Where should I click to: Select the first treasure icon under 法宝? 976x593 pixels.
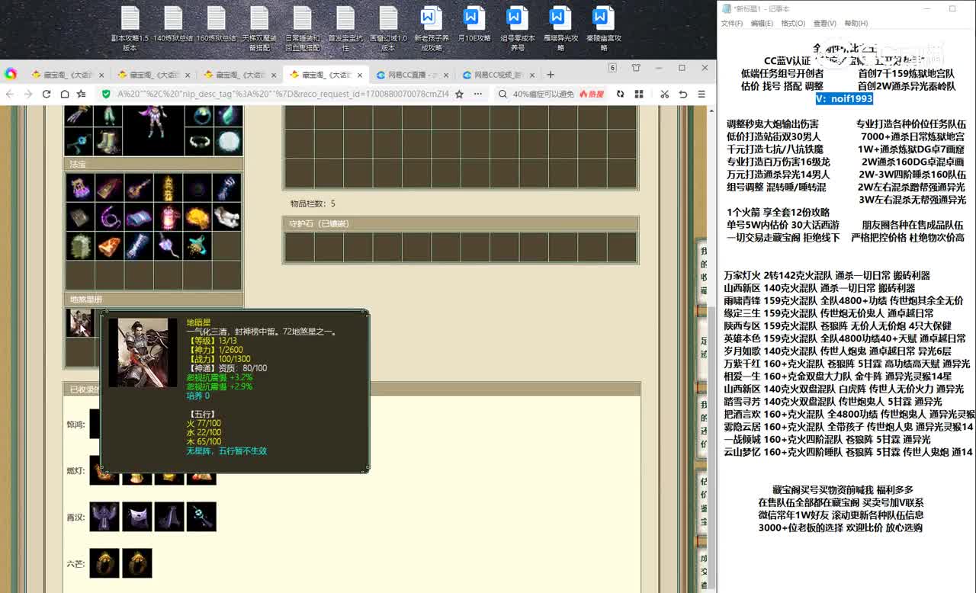pyautogui.click(x=80, y=188)
